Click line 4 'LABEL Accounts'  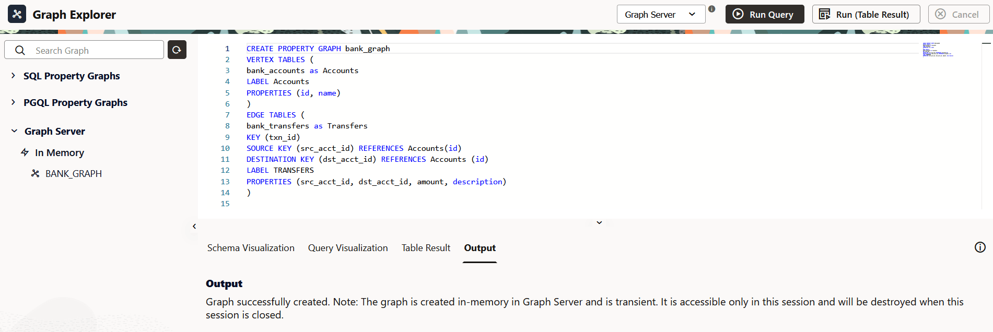tap(278, 81)
